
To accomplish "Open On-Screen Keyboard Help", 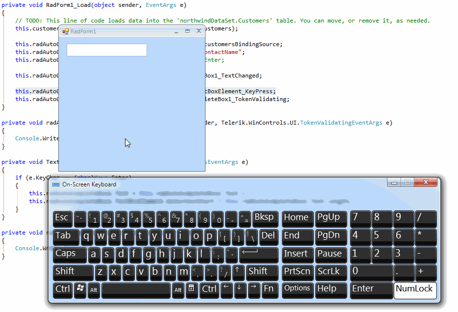I will pyautogui.click(x=331, y=290).
